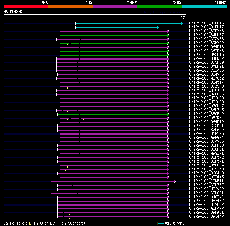Select the UniRef100_B8CEU9 label
The width and height of the screenshot is (230, 226).
206,114
